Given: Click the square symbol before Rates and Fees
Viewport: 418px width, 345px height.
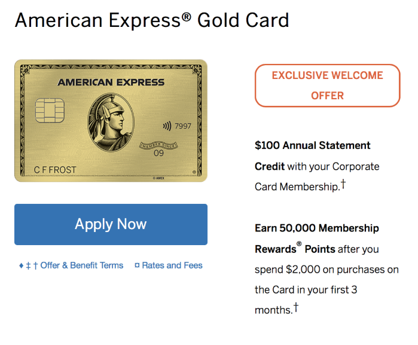Looking at the screenshot, I should coord(138,265).
